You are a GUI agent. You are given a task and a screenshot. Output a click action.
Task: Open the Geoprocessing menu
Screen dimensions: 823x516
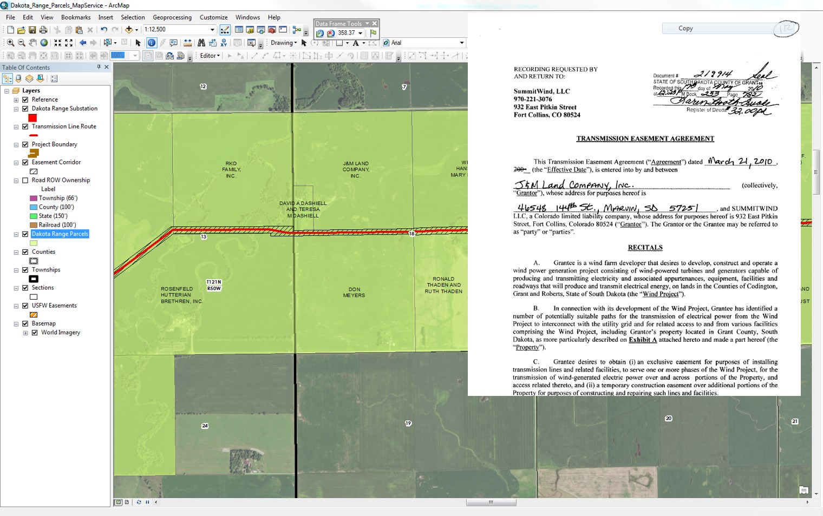pos(172,17)
